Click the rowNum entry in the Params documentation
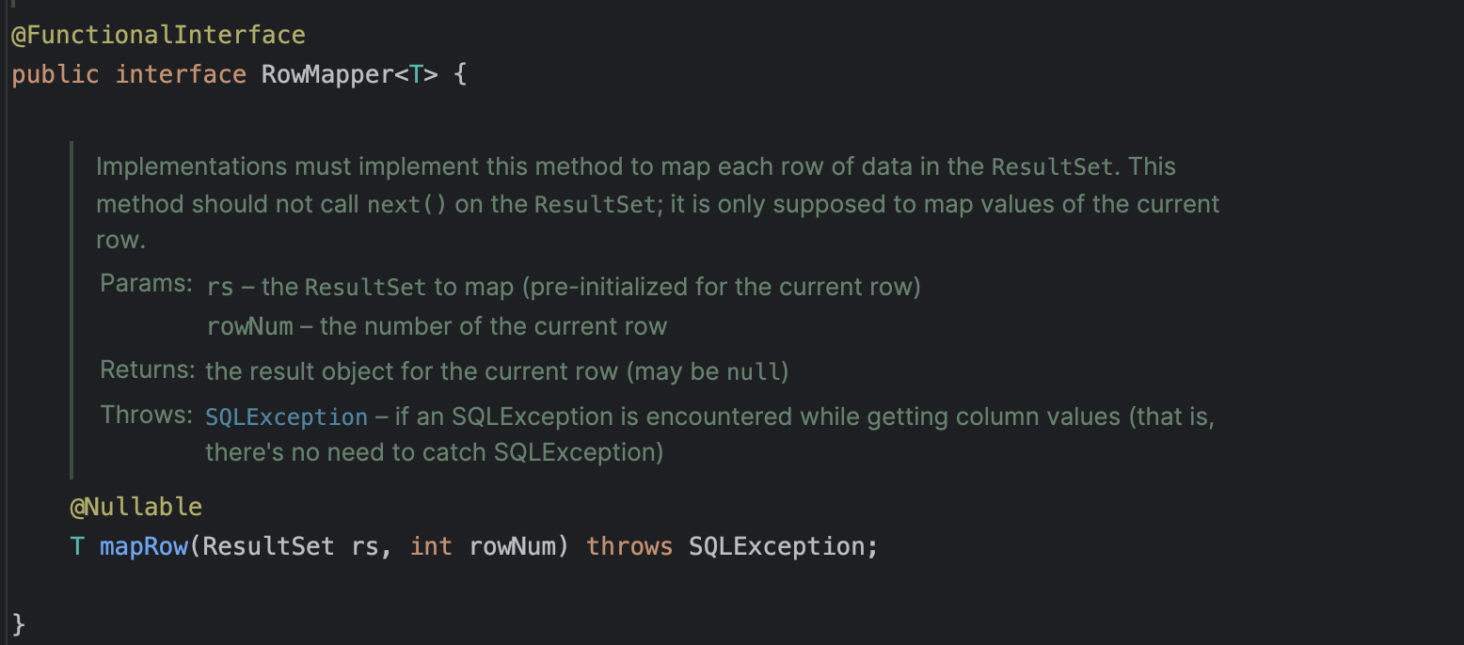 coord(249,327)
